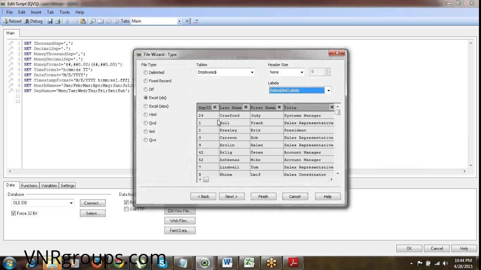Switch to the Settings tab
Image resolution: width=481 pixels, height=270 pixels.
[68, 186]
